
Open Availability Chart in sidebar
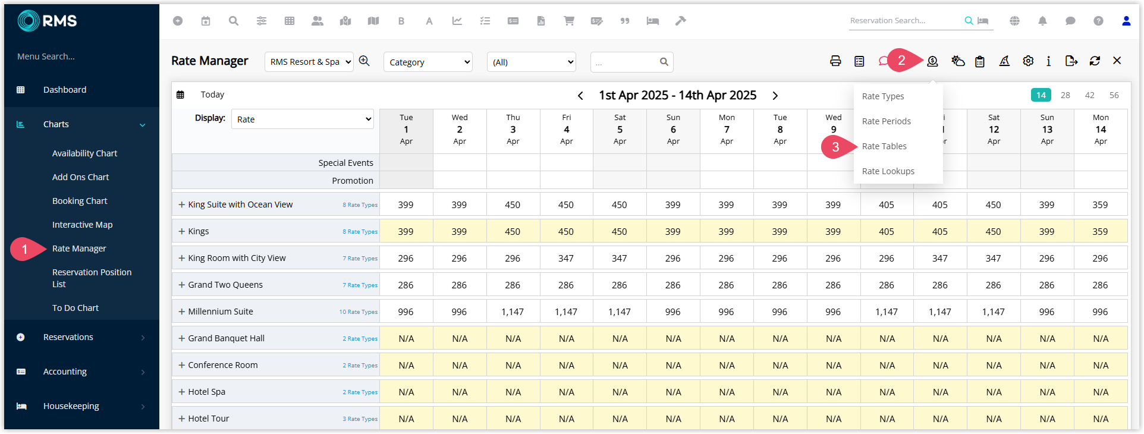tap(84, 153)
